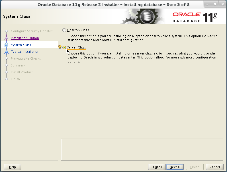Click the Server Class description text
The image size is (227, 172).
point(142,57)
